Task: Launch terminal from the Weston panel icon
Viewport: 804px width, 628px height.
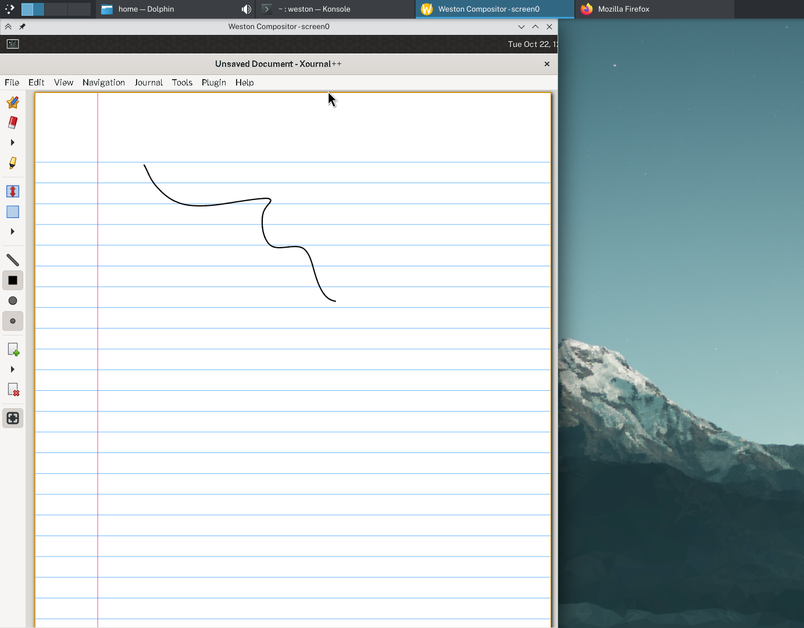Action: click(x=13, y=44)
